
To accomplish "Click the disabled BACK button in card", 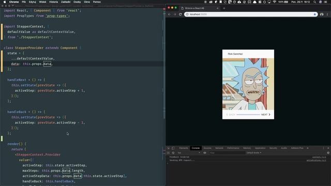I will [x=231, y=115].
